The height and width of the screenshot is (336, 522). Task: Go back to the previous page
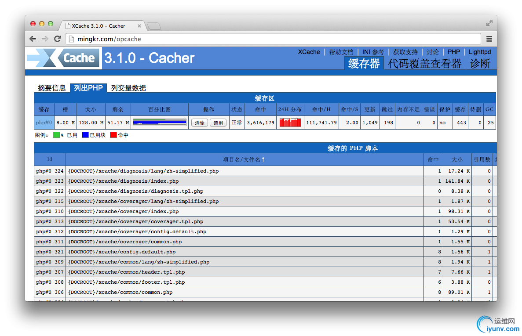pos(33,39)
